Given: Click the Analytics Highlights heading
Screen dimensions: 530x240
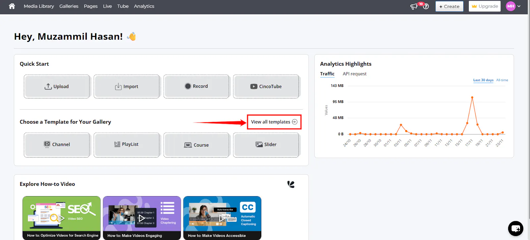Looking at the screenshot, I should point(345,64).
